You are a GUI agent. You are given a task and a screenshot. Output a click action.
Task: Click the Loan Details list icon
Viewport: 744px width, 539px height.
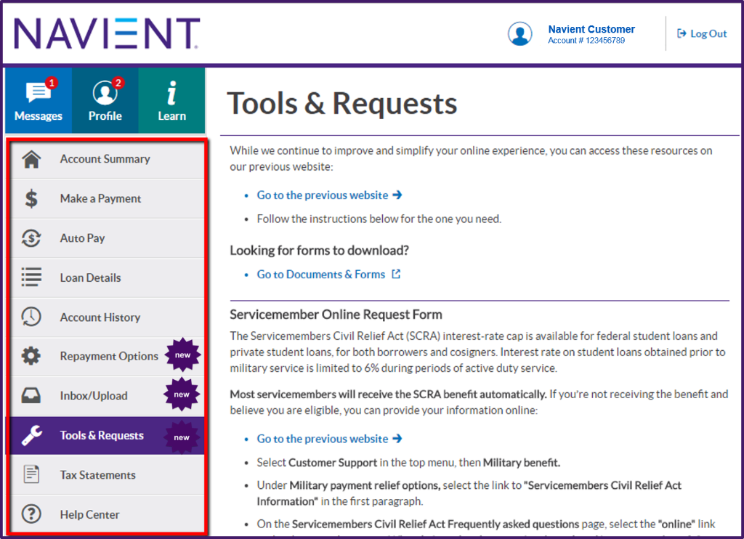pos(31,277)
